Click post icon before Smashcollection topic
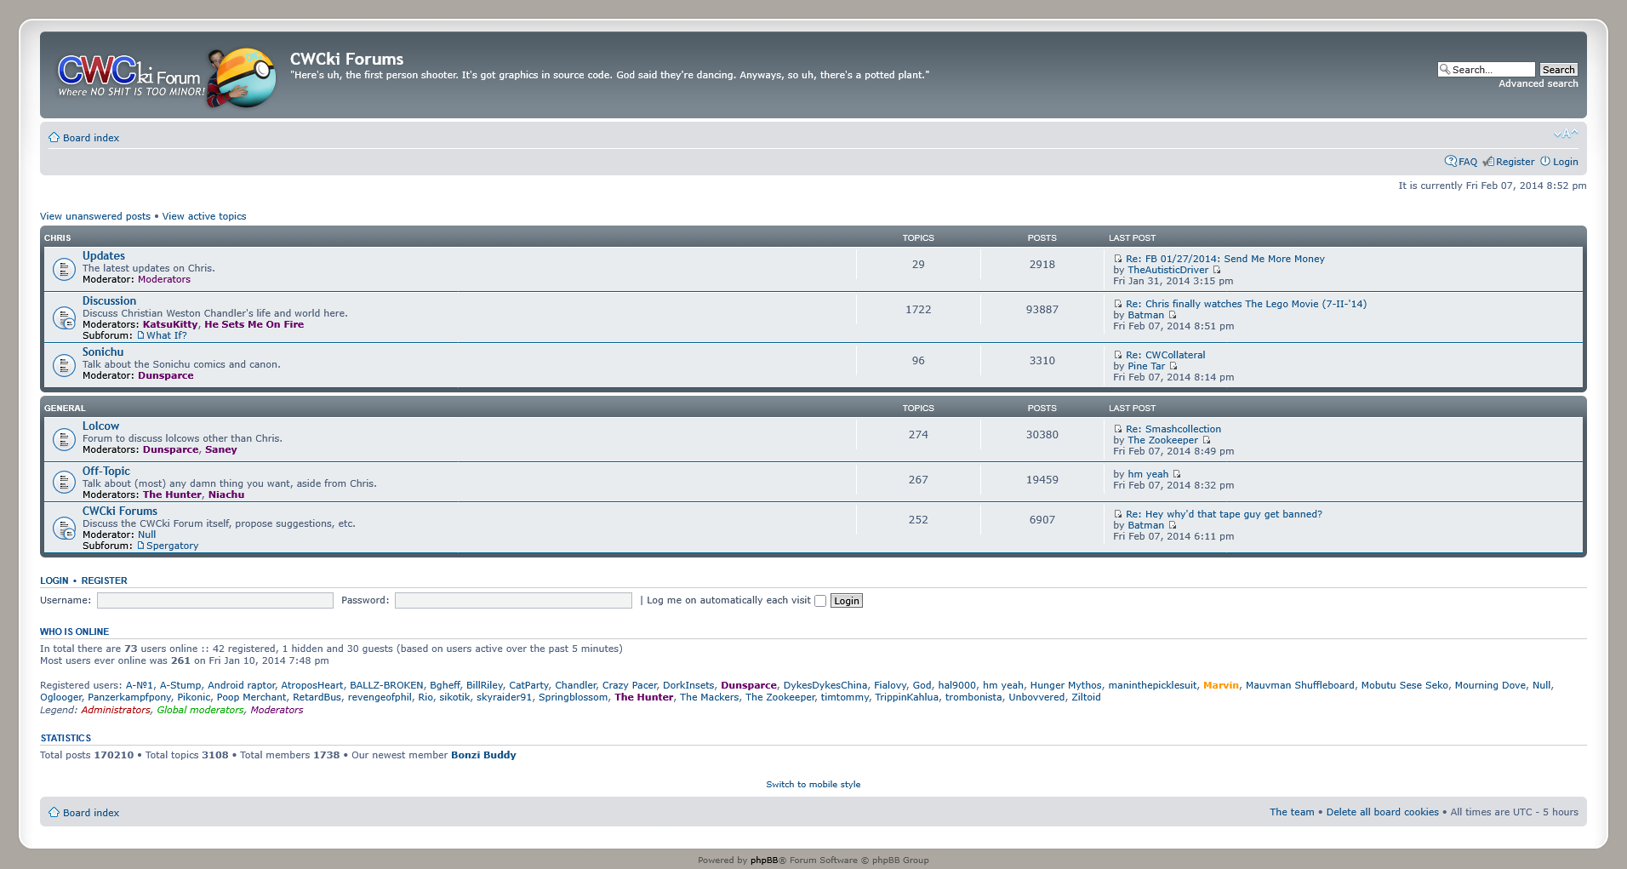The image size is (1627, 869). (x=1118, y=429)
